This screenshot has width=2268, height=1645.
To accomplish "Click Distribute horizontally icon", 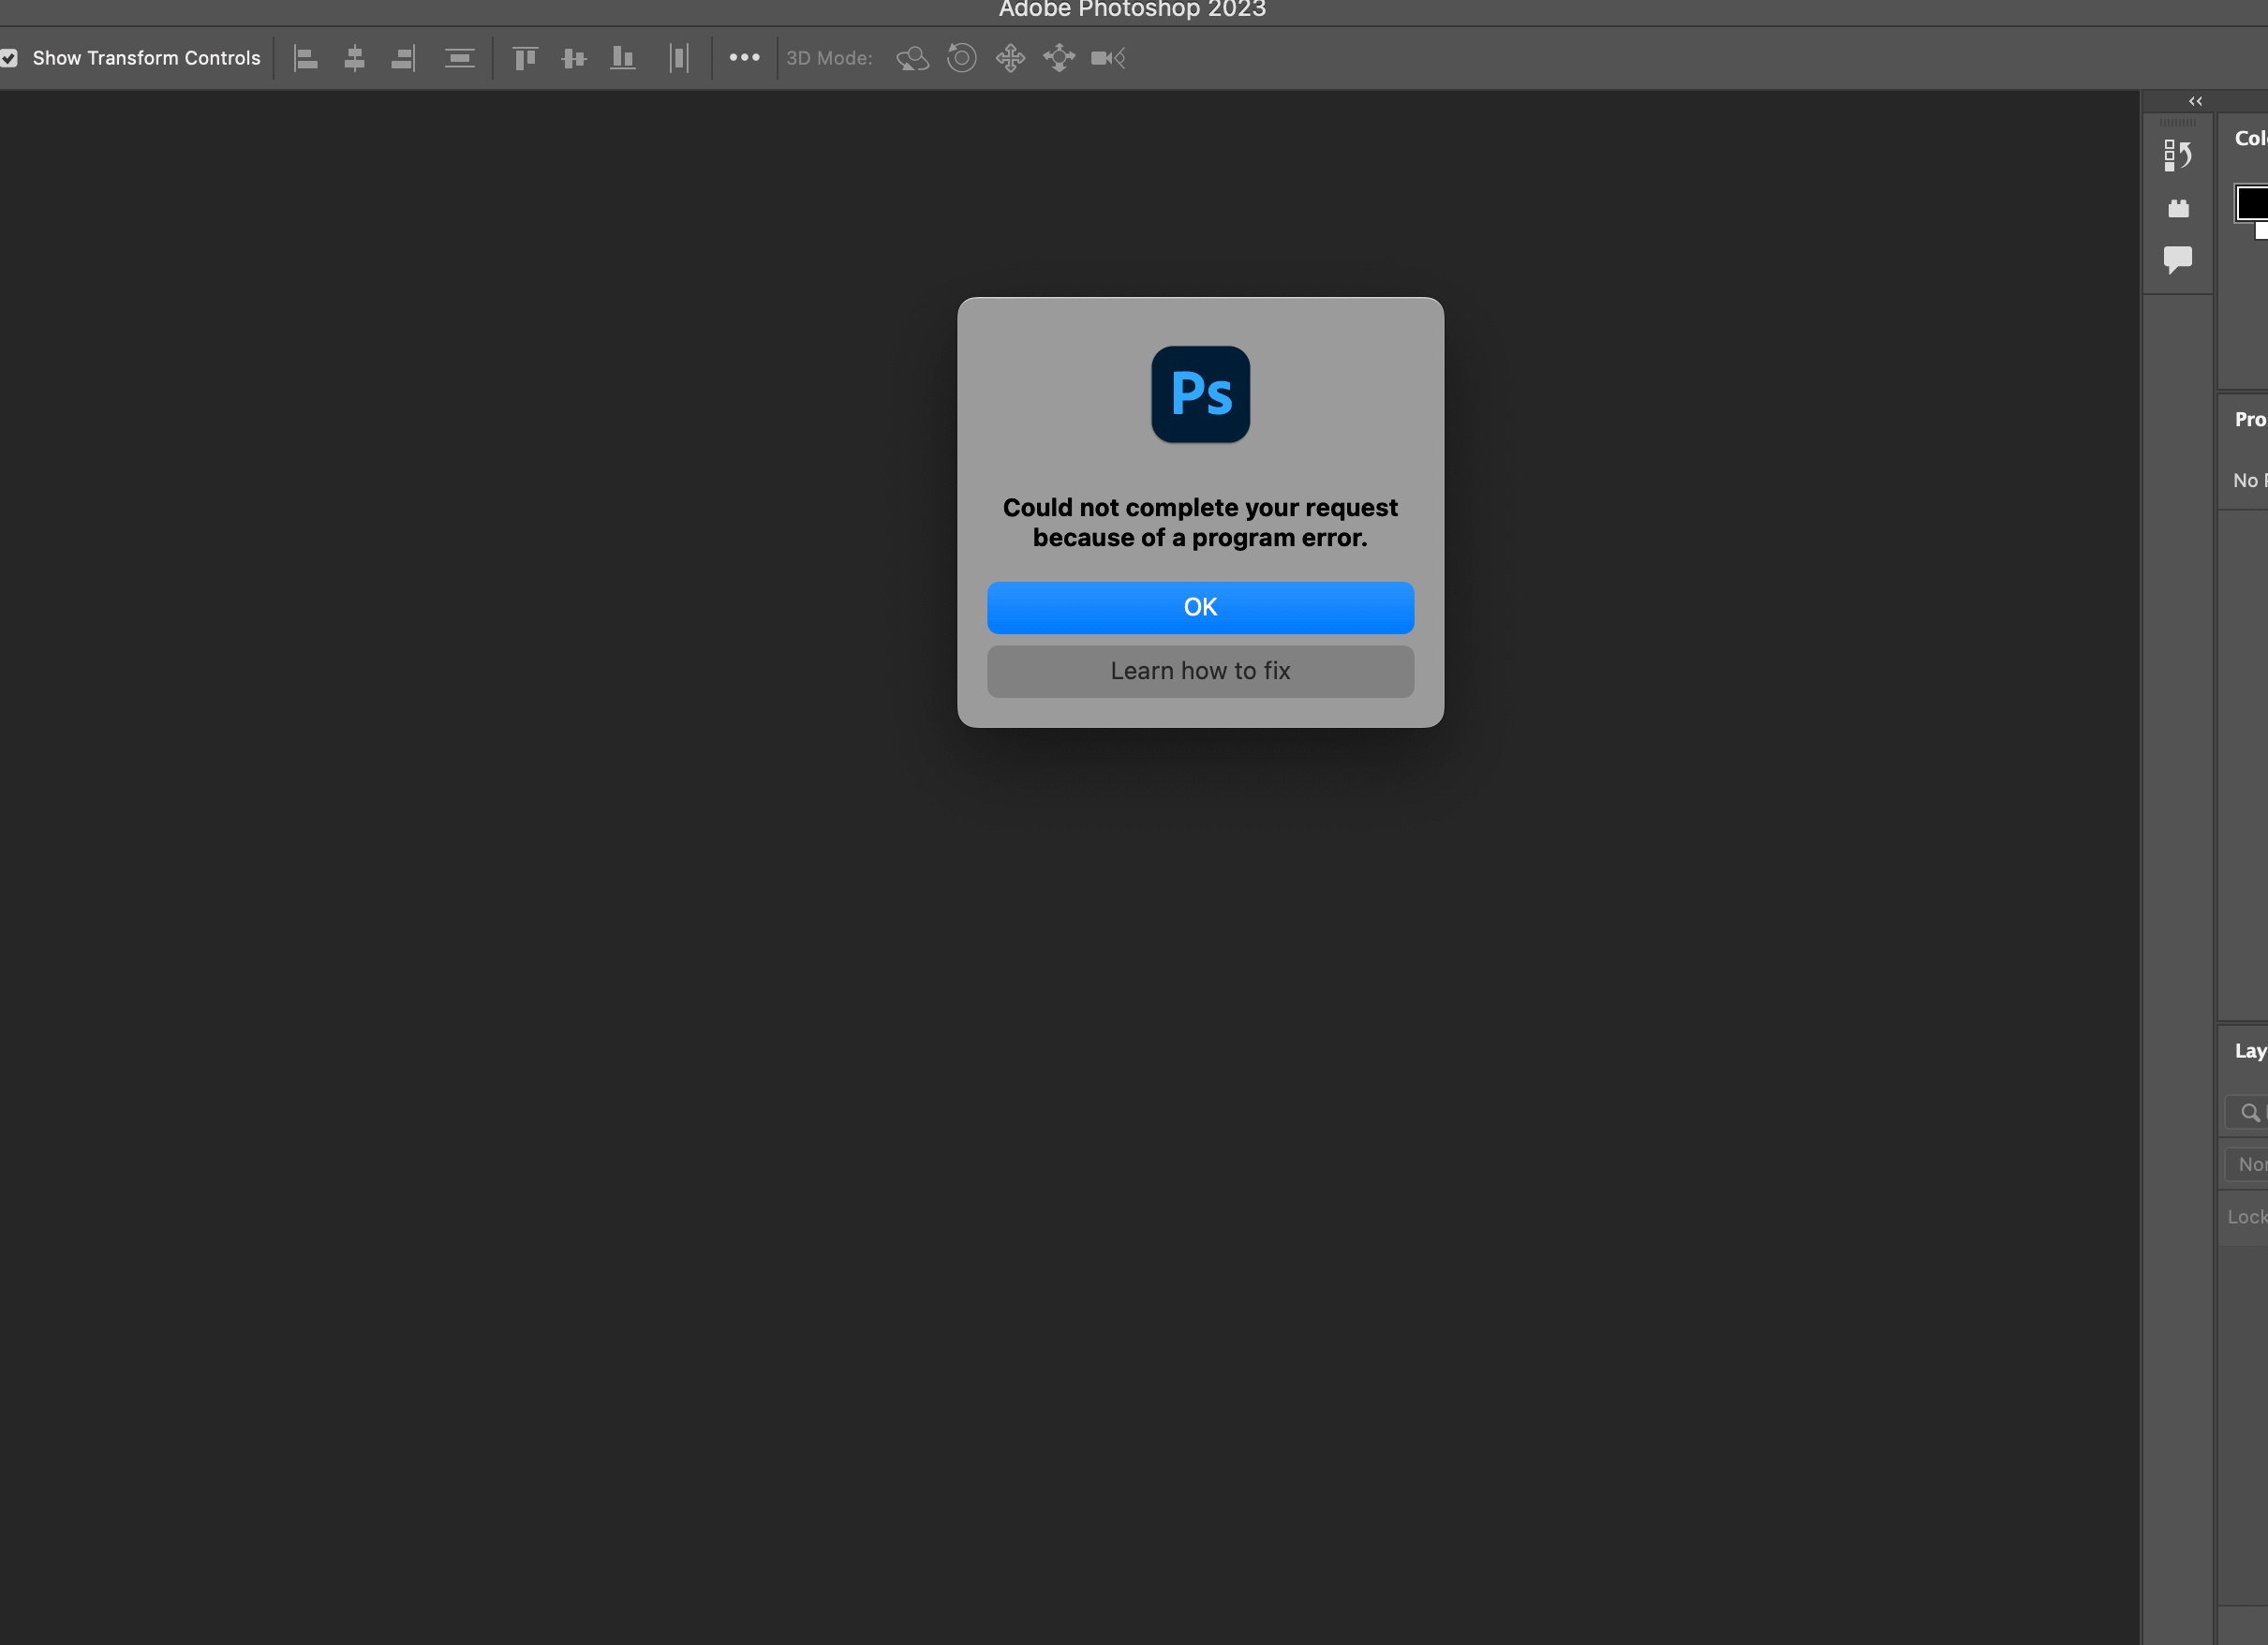I will [679, 58].
